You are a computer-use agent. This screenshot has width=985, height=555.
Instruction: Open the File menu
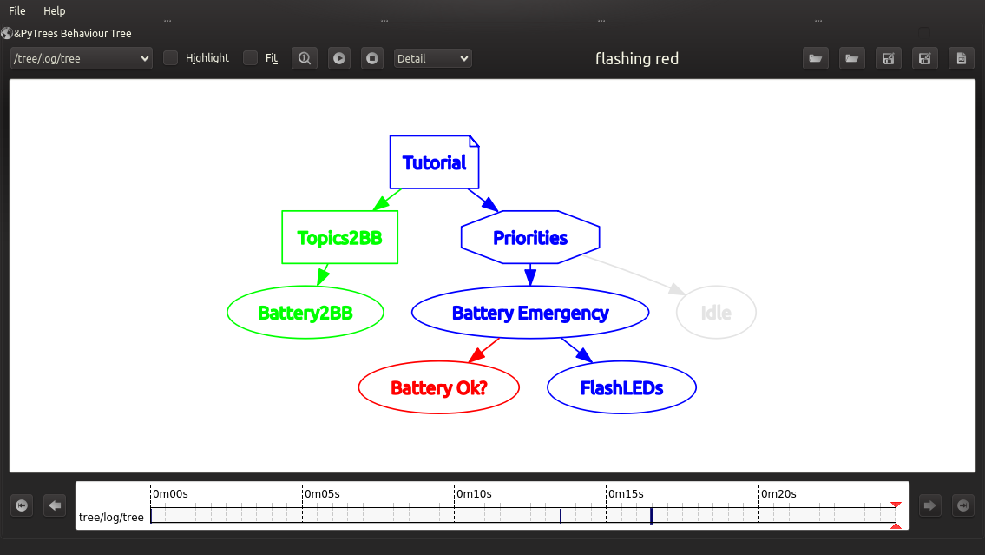pyautogui.click(x=17, y=11)
